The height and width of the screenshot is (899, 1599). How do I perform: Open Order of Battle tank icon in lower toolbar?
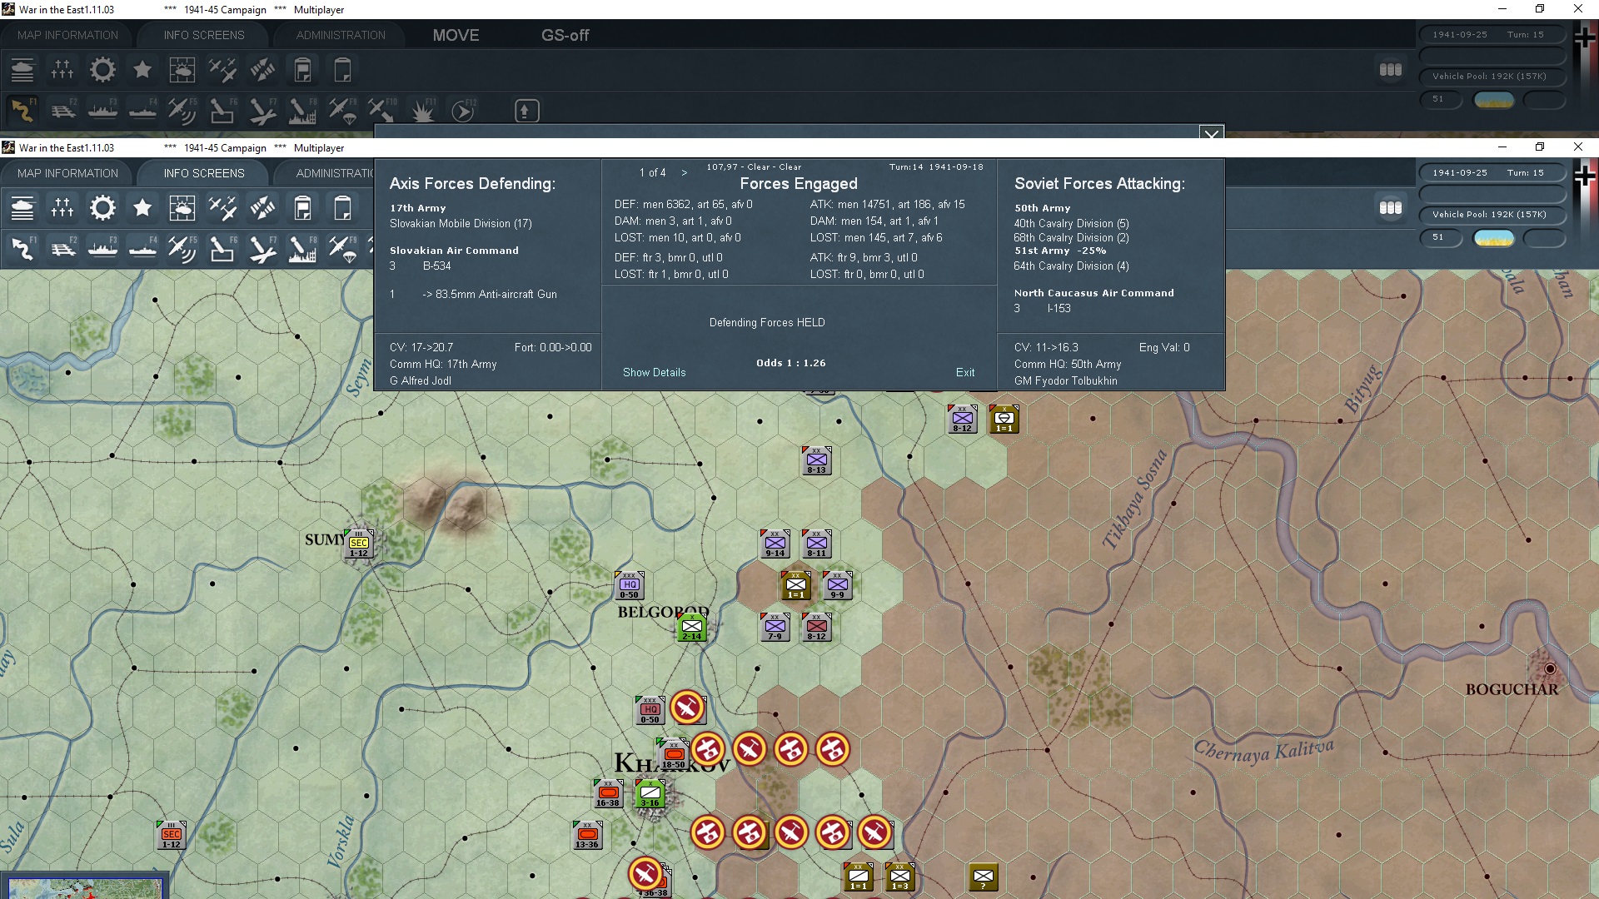(22, 208)
